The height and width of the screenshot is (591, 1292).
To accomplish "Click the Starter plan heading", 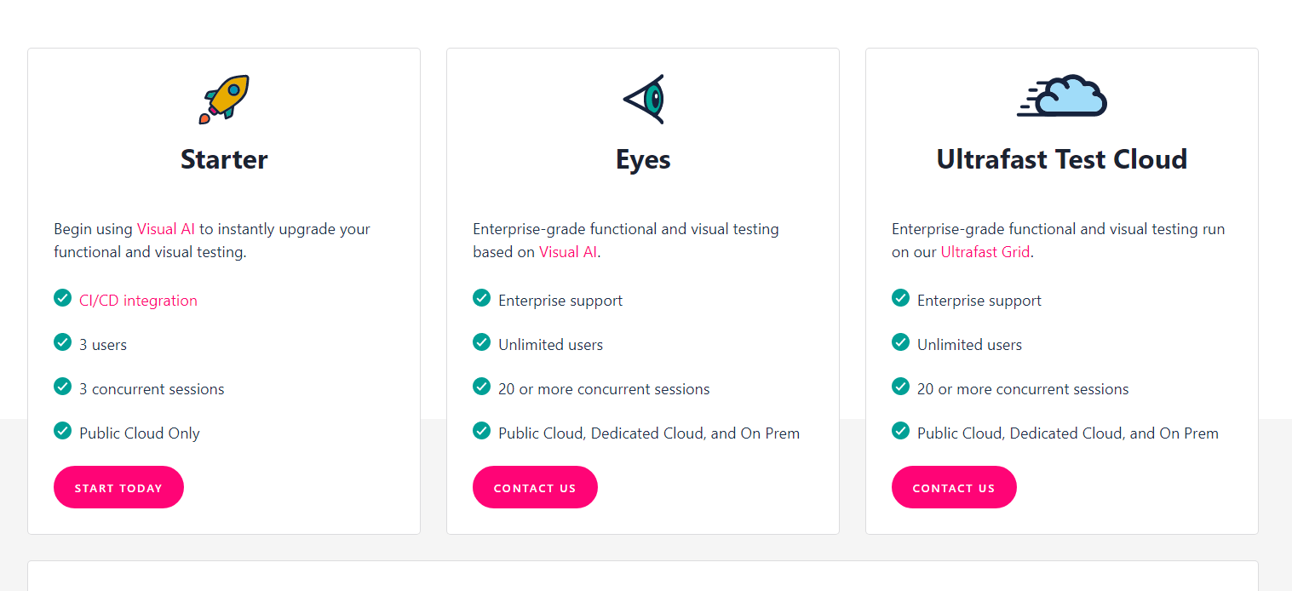I will 224,159.
